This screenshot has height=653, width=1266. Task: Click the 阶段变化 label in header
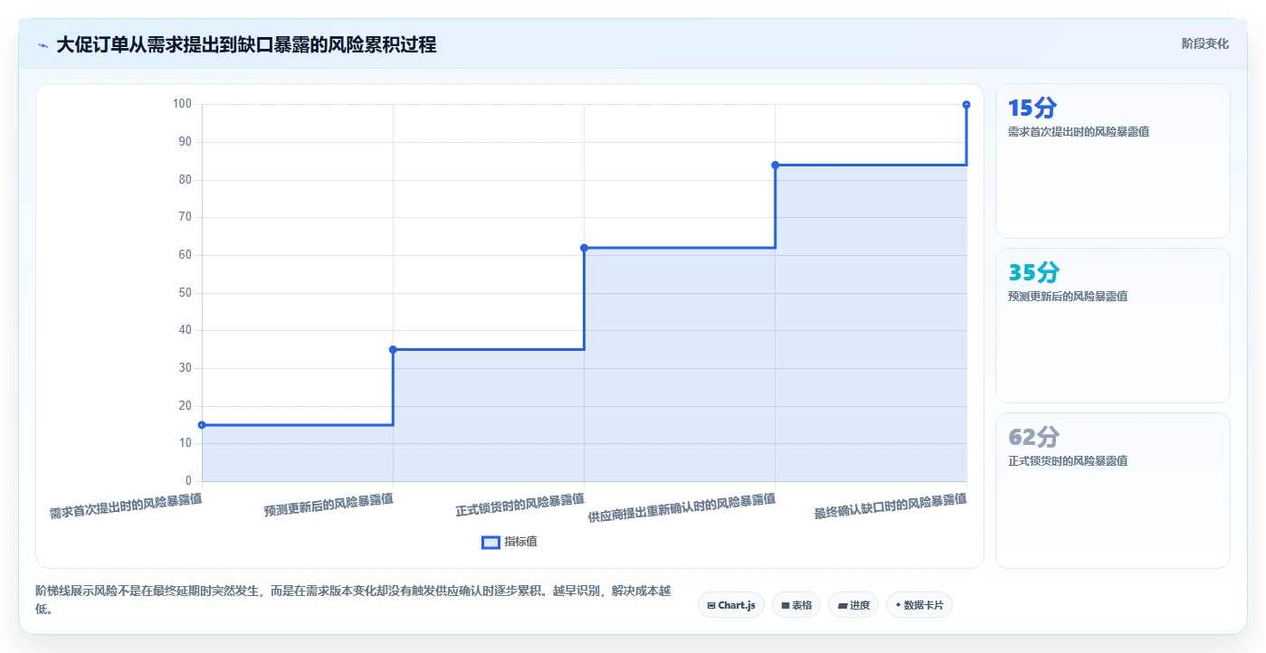1204,43
